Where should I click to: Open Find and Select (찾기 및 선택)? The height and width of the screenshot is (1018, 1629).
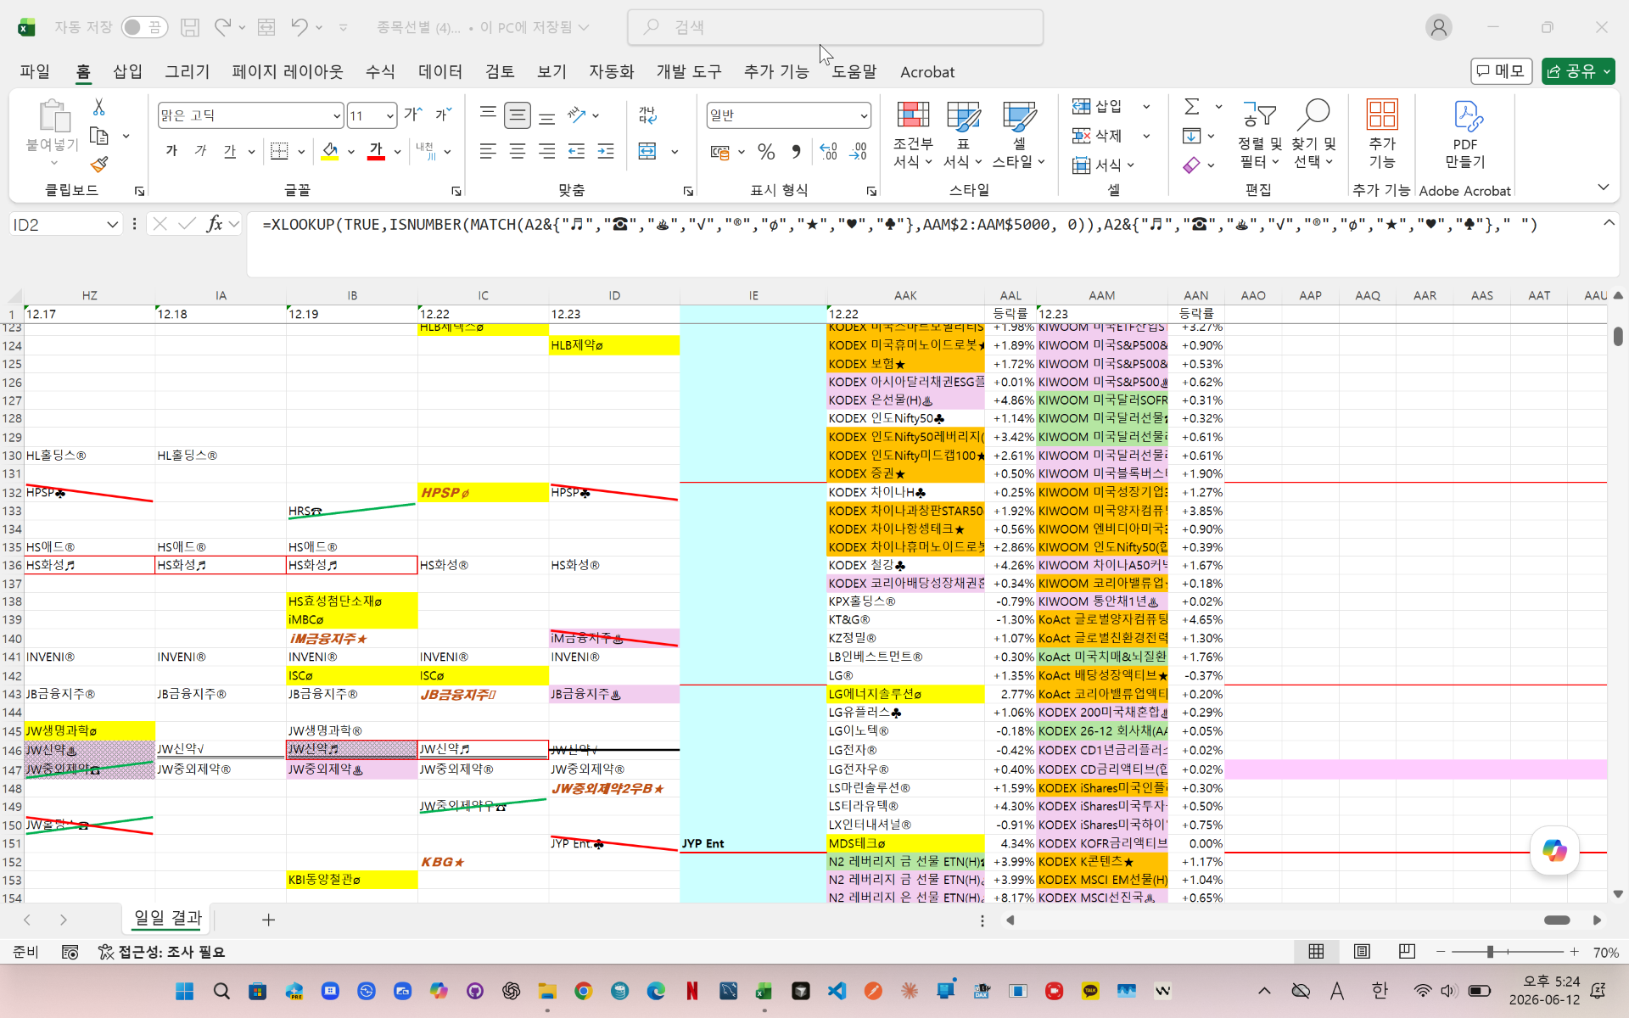click(1313, 135)
